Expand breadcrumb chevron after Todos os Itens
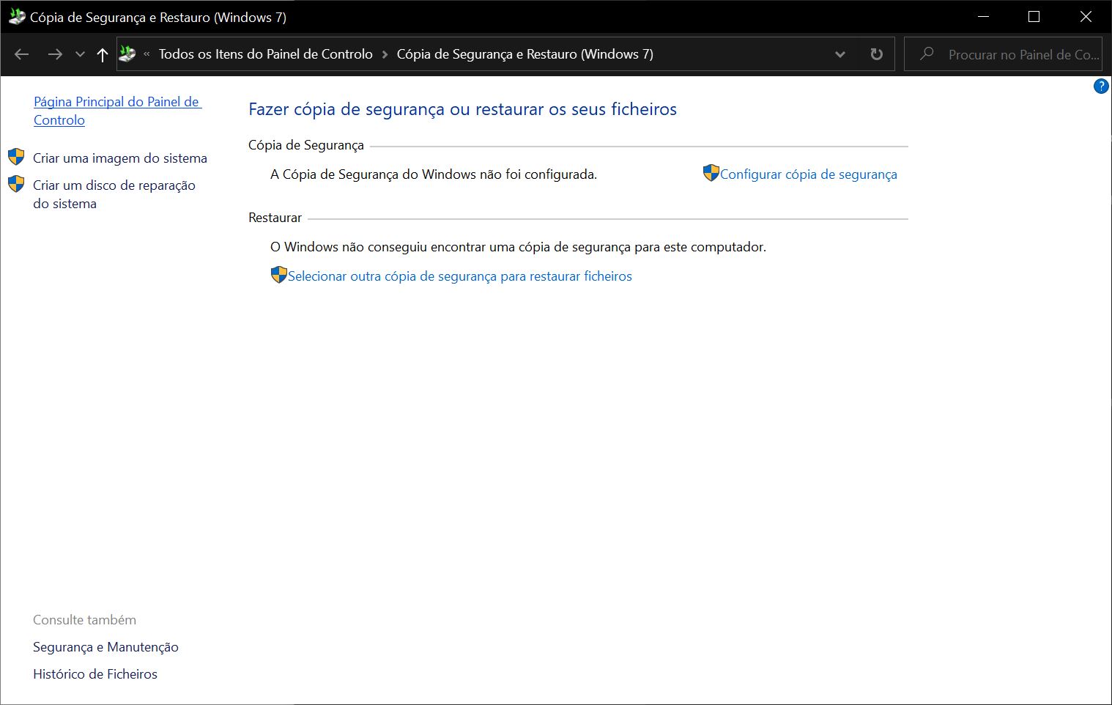Viewport: 1112px width, 705px height. [385, 54]
